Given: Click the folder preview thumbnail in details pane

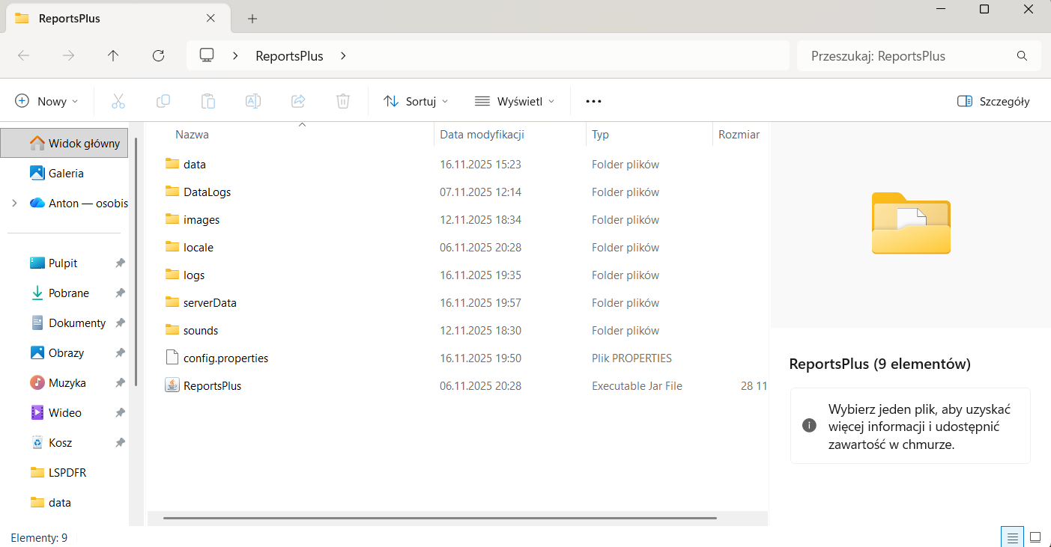Looking at the screenshot, I should pyautogui.click(x=911, y=223).
